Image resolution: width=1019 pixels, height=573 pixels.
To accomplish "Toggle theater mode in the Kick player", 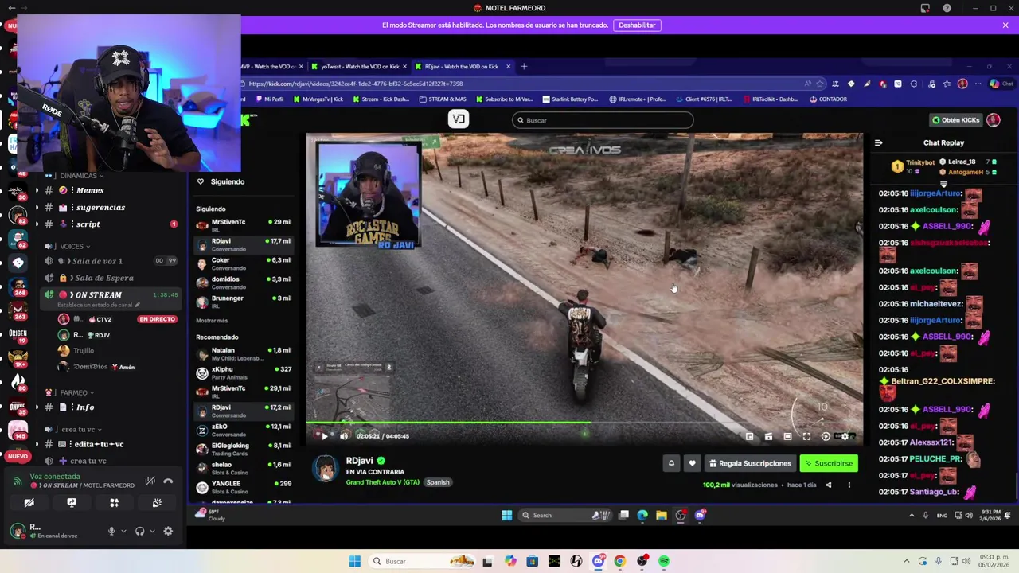I will tap(787, 436).
